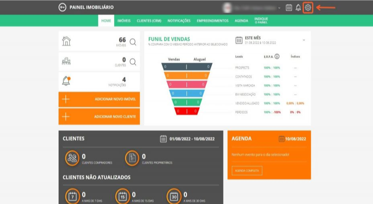Click the 7-day calendar icon
The width and height of the screenshot is (373, 204).
point(72,196)
